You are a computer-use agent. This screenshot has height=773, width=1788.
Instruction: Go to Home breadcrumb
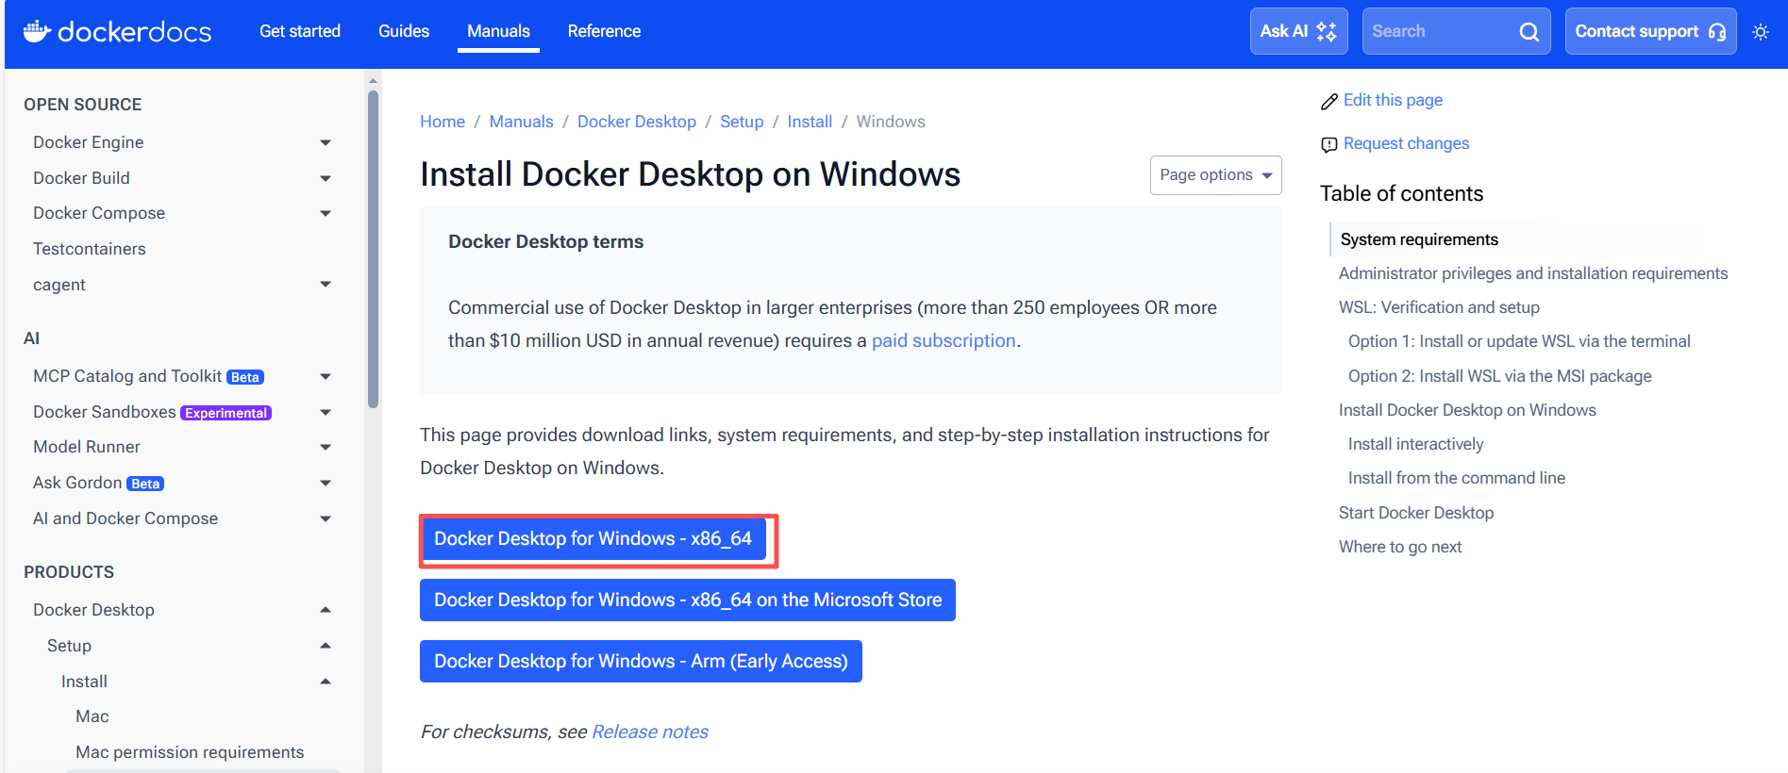click(443, 122)
